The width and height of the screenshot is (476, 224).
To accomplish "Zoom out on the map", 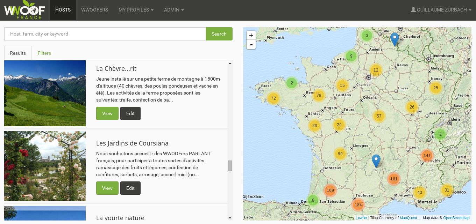I will [251, 44].
